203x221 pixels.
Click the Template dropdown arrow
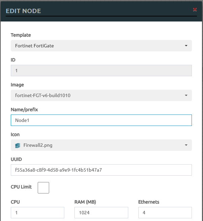pyautogui.click(x=186, y=46)
